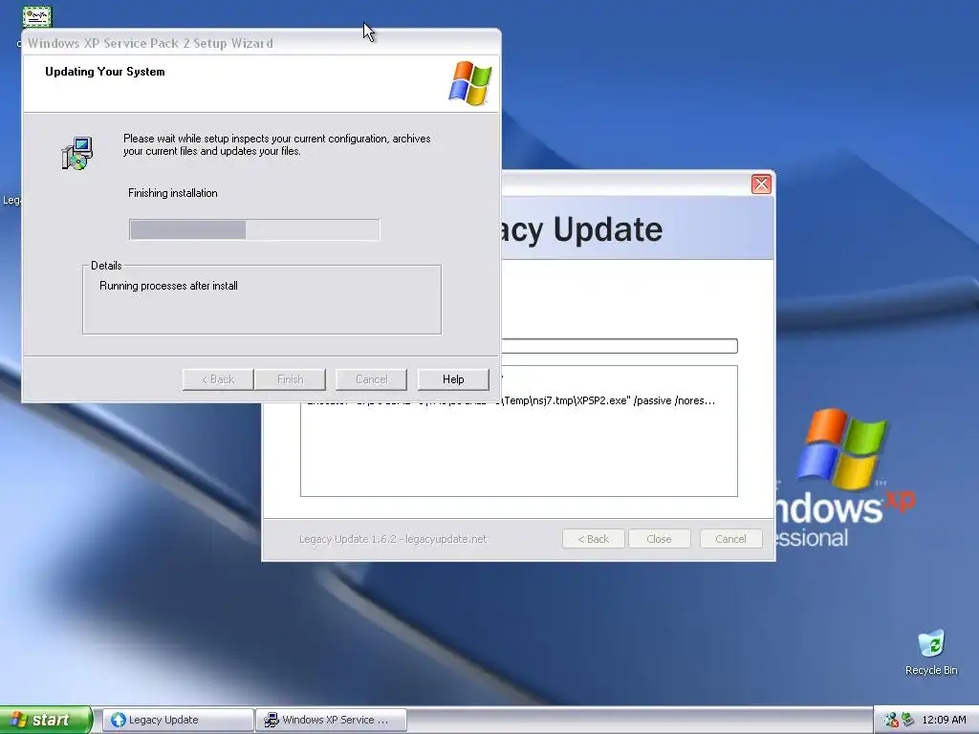979x734 pixels.
Task: Click the Legacy Update icon in taskbar button
Action: tap(118, 720)
